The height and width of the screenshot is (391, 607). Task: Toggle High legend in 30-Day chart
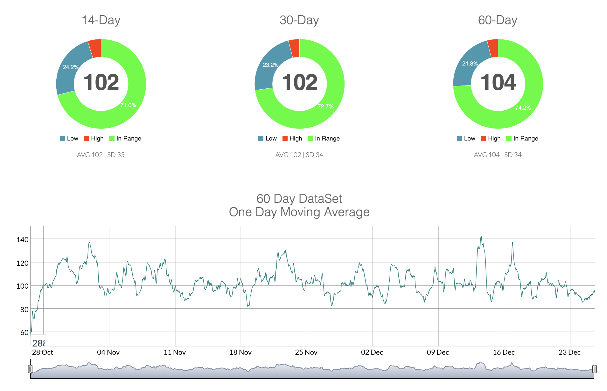(x=292, y=139)
